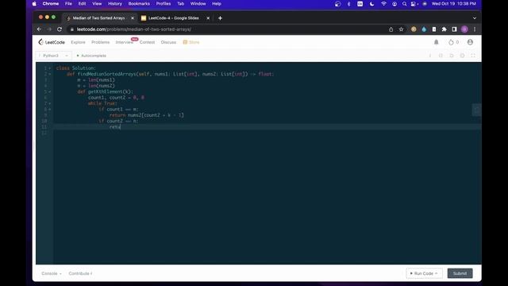This screenshot has width=508, height=286.
Task: Close the LeetCode-4 Google Slides tab
Action: (x=208, y=18)
